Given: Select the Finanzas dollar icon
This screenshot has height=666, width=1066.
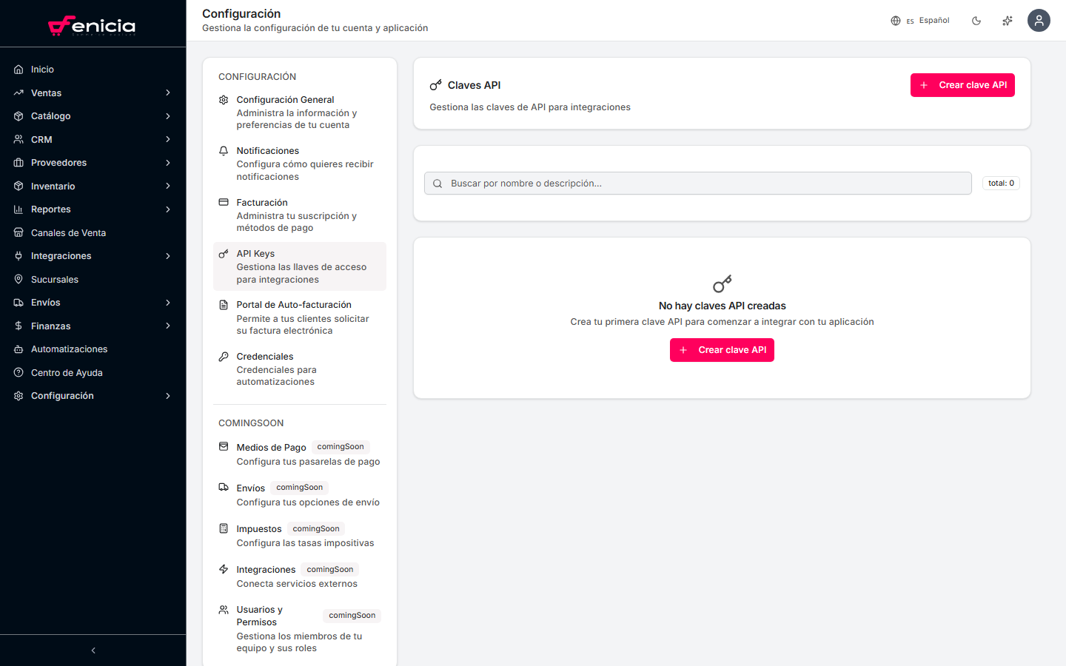Looking at the screenshot, I should click(x=18, y=326).
